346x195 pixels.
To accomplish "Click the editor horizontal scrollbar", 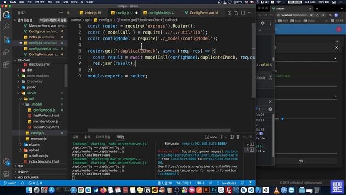I will pyautogui.click(x=159, y=130).
